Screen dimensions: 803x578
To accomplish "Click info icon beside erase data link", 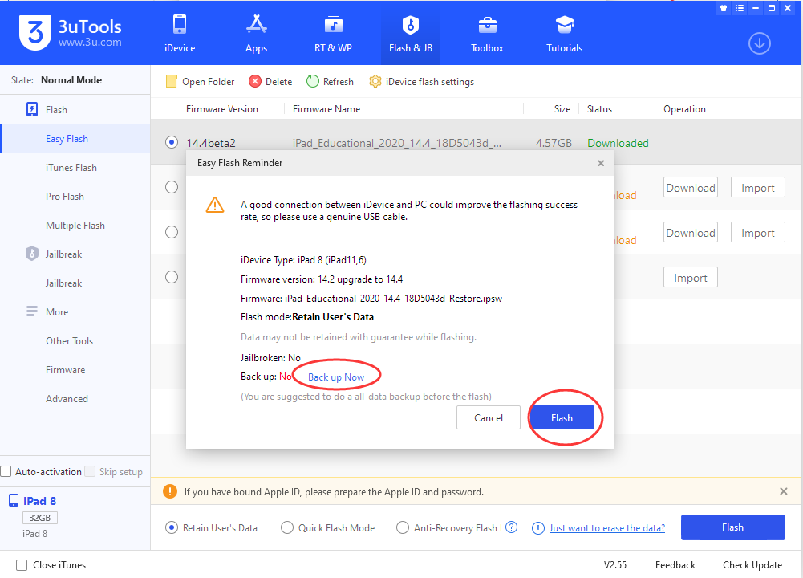I will tap(537, 527).
